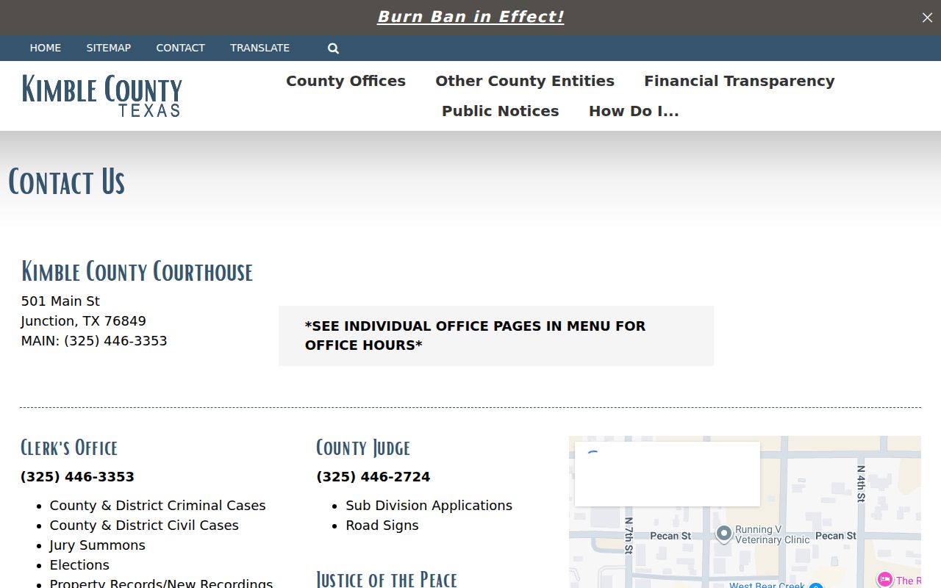This screenshot has height=588, width=941.
Task: Click the courthouse main phone number (325) 446-3353
Action: click(115, 341)
